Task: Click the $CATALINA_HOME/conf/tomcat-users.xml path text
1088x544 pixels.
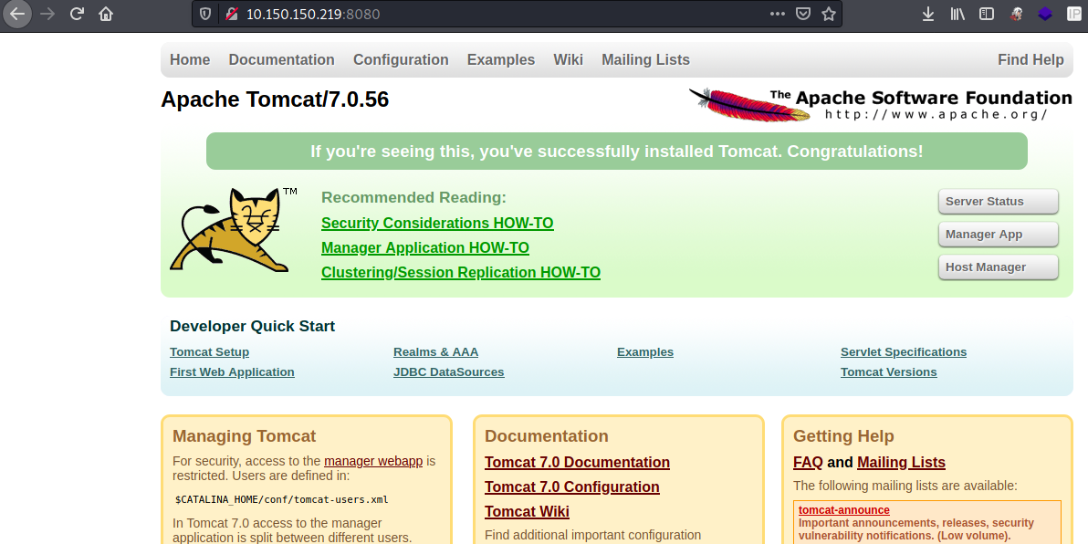Action: [x=282, y=499]
